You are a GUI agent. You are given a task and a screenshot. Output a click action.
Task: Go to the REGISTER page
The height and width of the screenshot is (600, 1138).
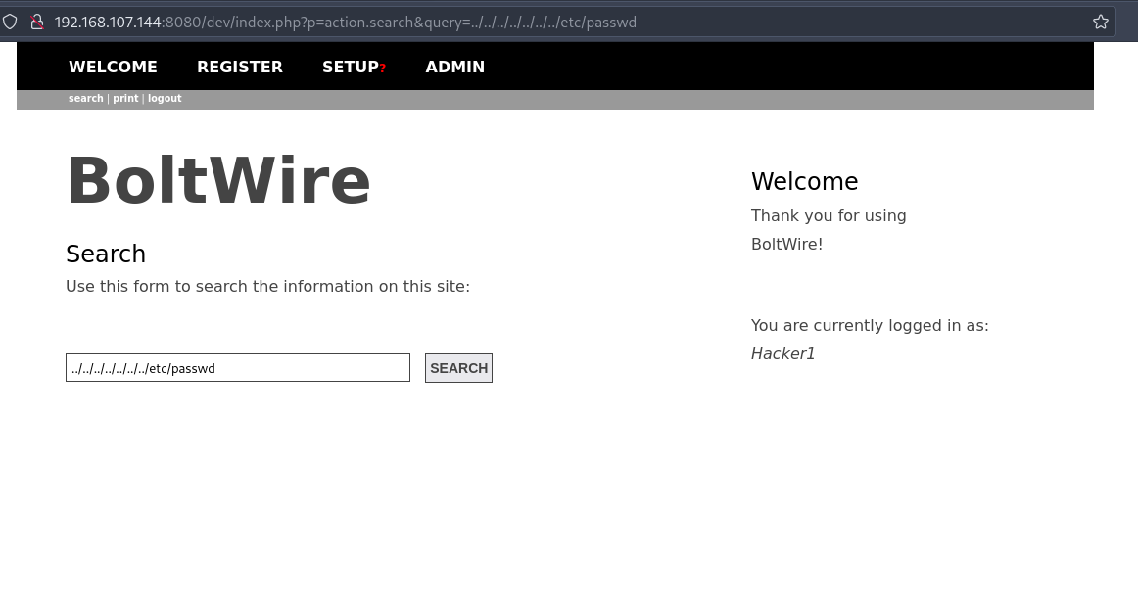240,67
